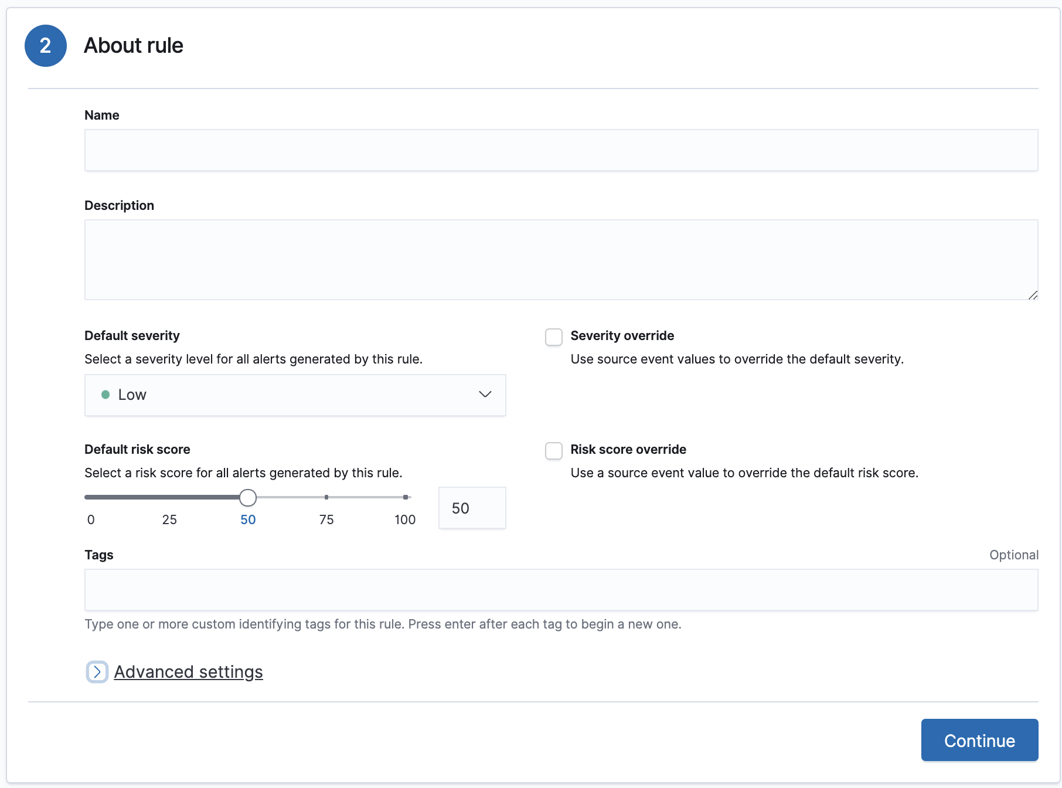Click the About rule section header
The image size is (1062, 788).
tap(134, 45)
